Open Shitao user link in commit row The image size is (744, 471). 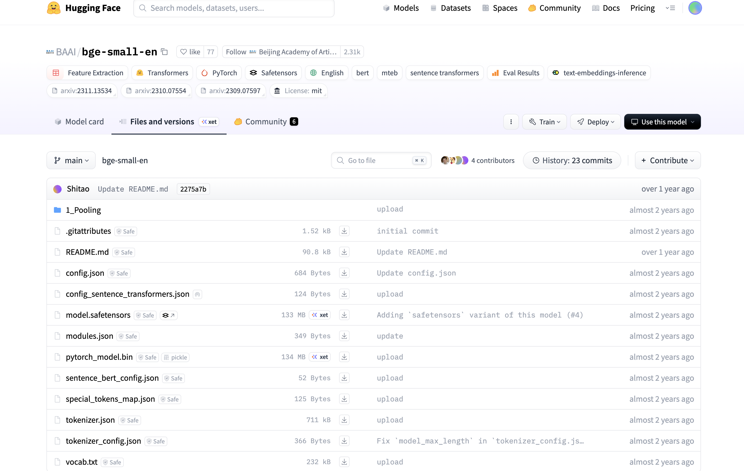click(78, 189)
